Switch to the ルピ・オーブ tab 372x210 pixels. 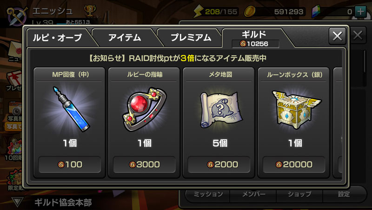[58, 38]
